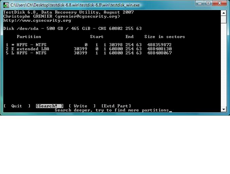Click partition row 5 L HPFS - NTFS

[x=89, y=53]
